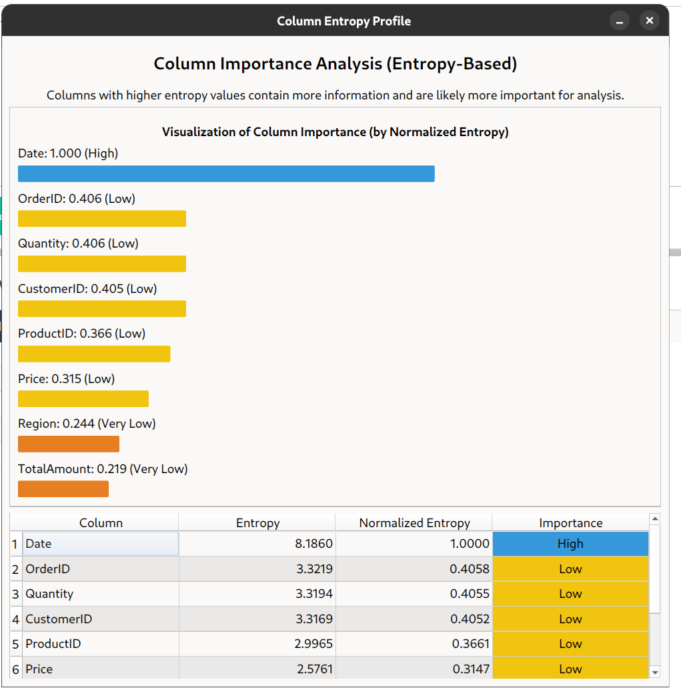Select the Date cell in the table
The image size is (681, 688).
(x=101, y=544)
